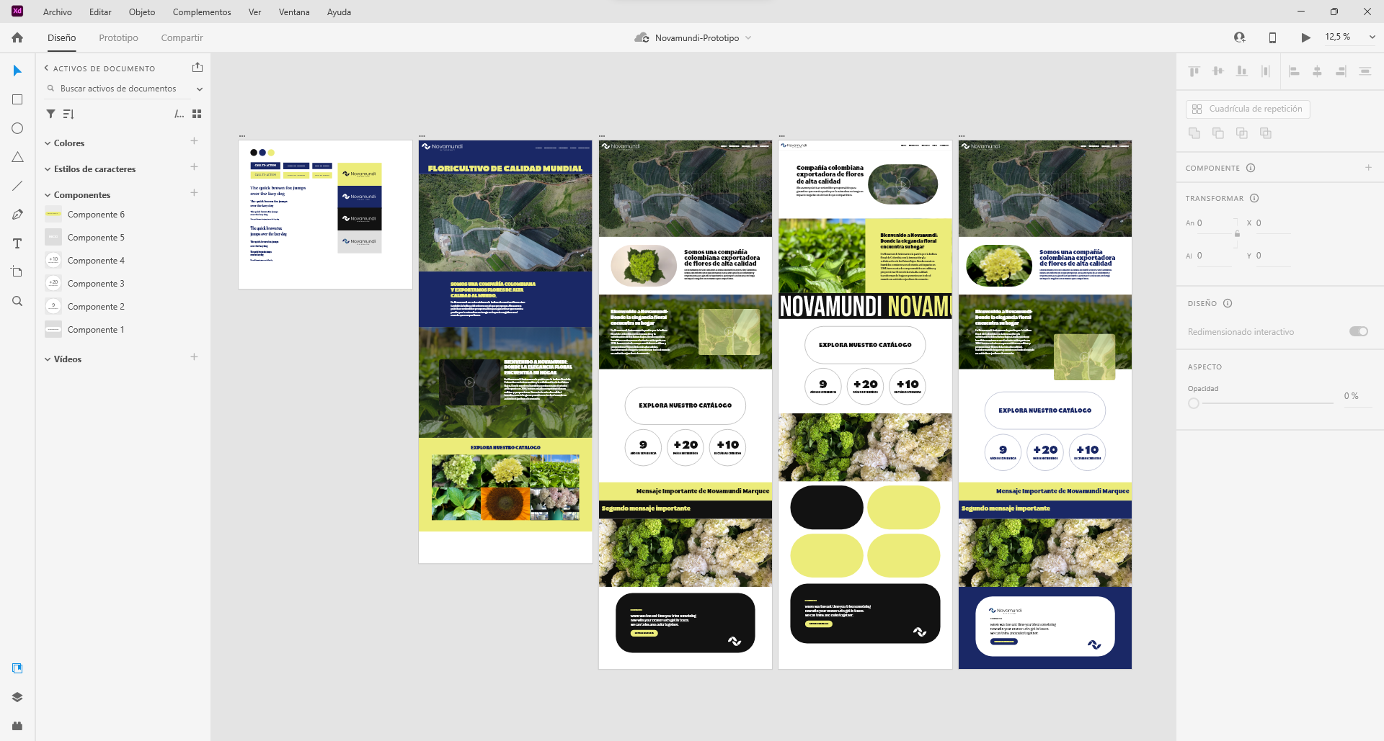Click align left edges icon

(1294, 71)
